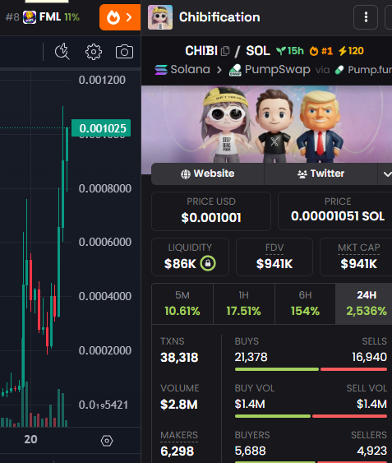Click the BUYS 21,378 value

[251, 357]
